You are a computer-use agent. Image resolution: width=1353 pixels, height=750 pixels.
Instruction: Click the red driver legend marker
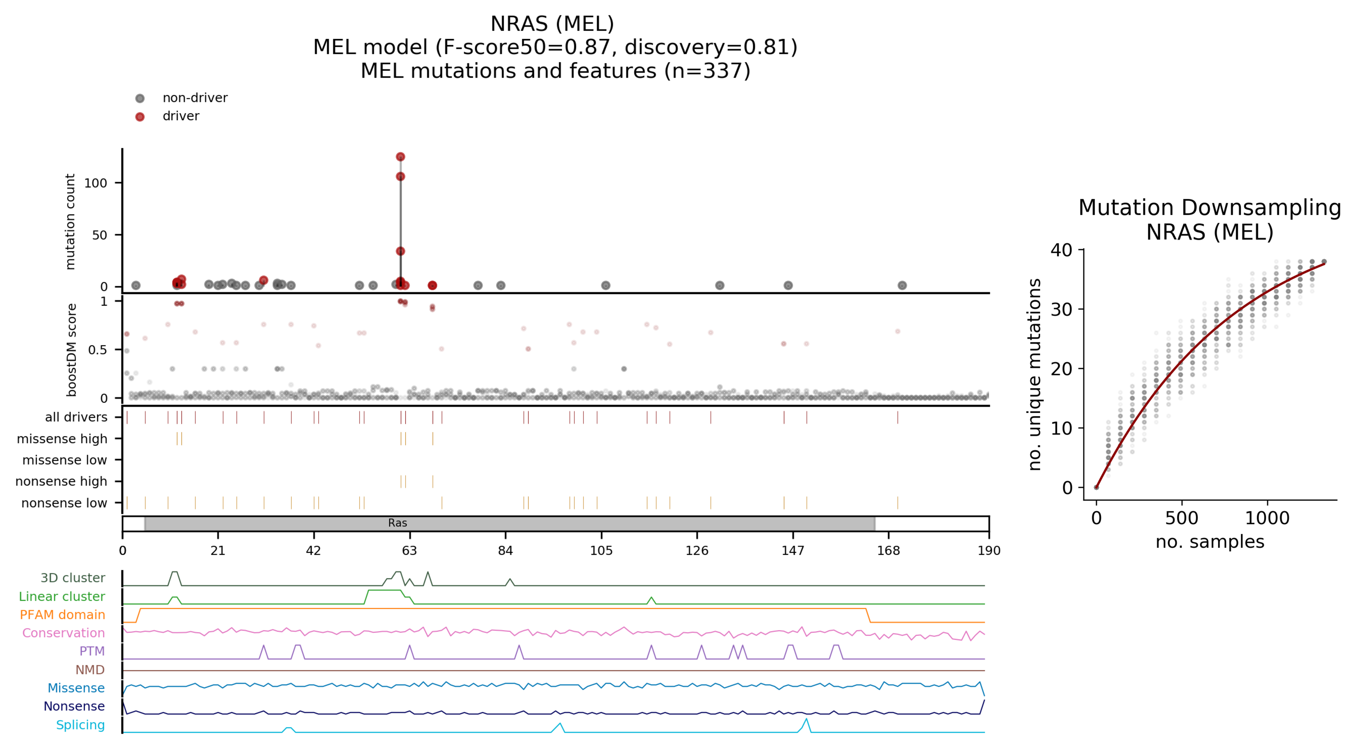(140, 117)
